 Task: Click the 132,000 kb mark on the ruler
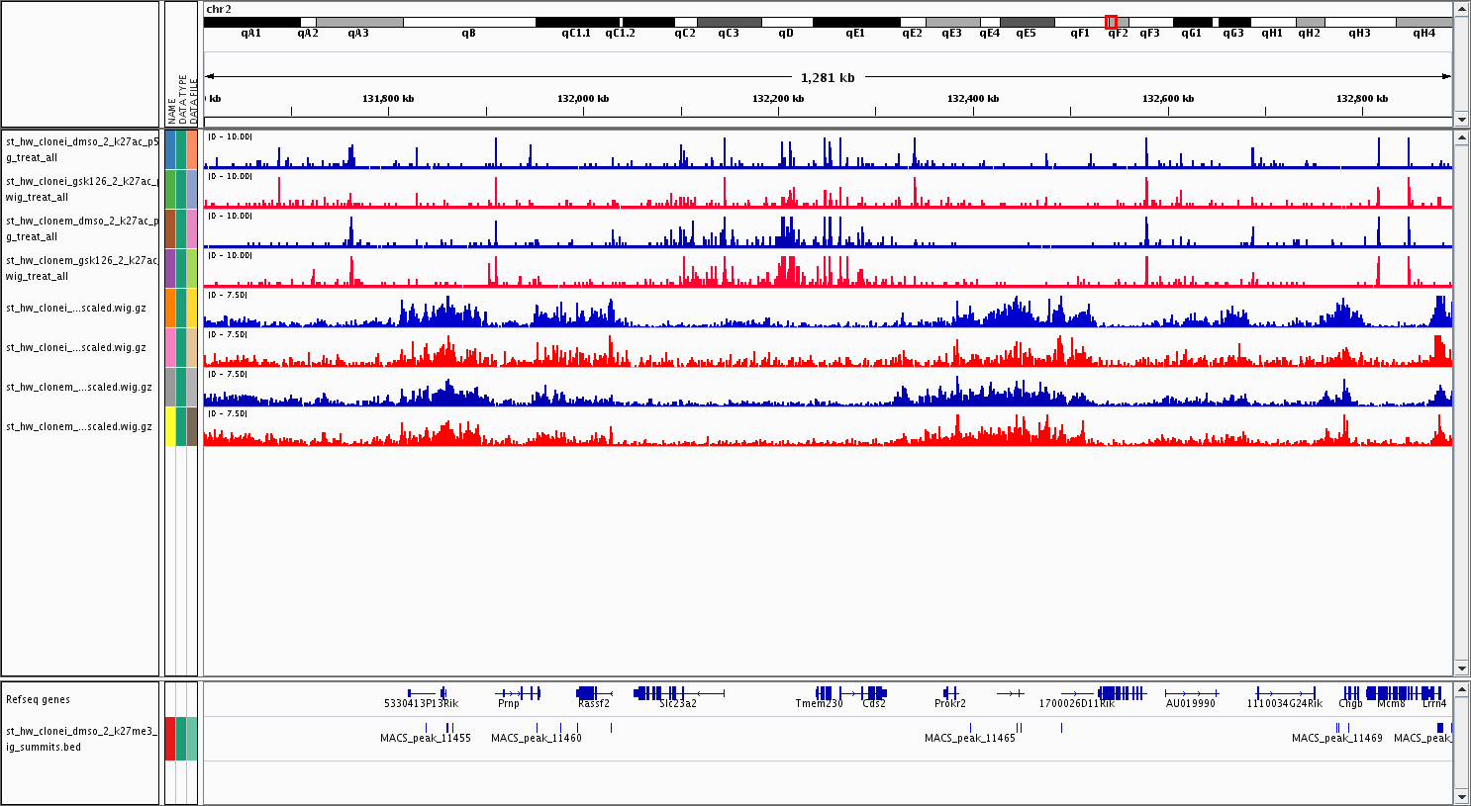tap(583, 99)
